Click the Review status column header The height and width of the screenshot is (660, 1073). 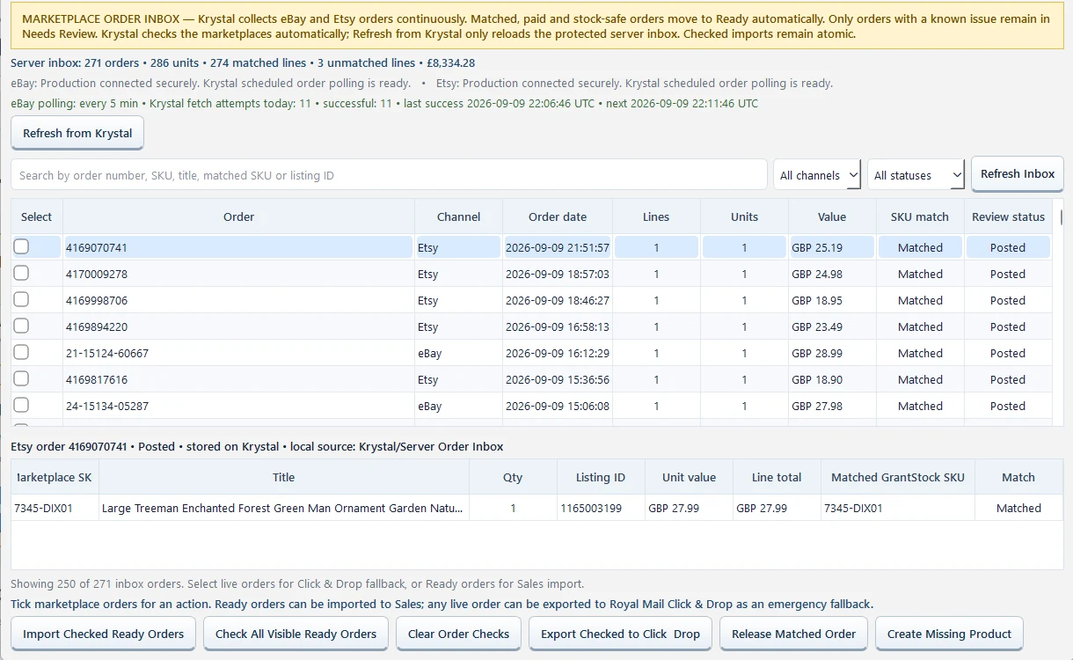1008,216
